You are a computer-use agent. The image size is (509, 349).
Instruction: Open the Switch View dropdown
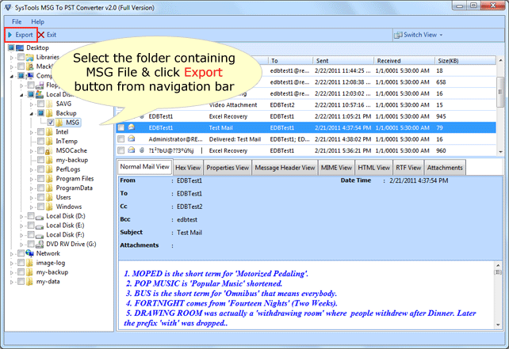[x=418, y=35]
